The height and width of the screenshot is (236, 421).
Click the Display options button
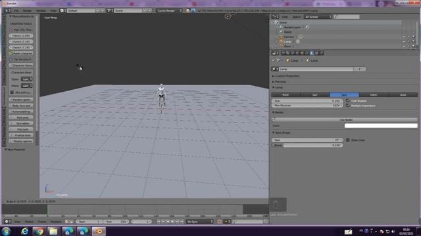pyautogui.click(x=21, y=142)
